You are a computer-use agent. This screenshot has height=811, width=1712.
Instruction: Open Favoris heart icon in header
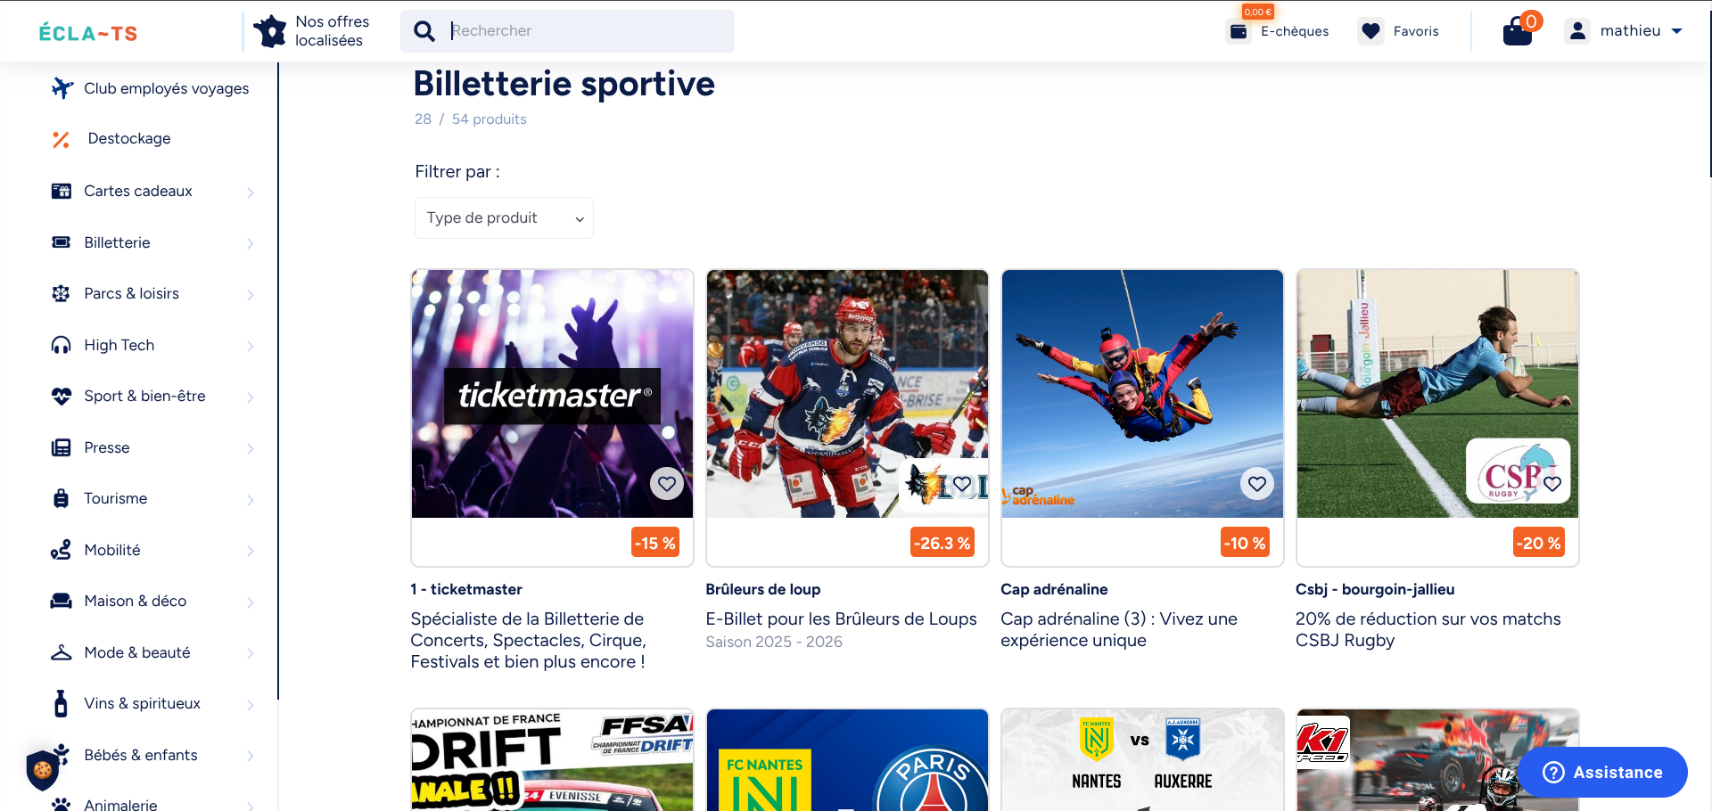click(1371, 31)
